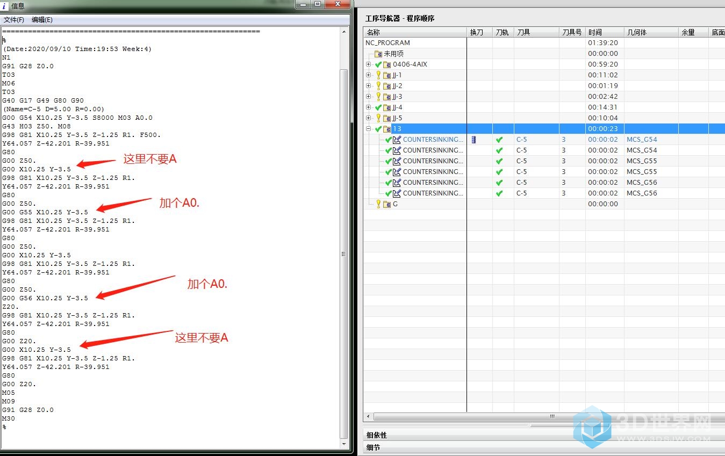Open the 编辑(E) menu in info window
This screenshot has width=725, height=456.
click(x=42, y=20)
